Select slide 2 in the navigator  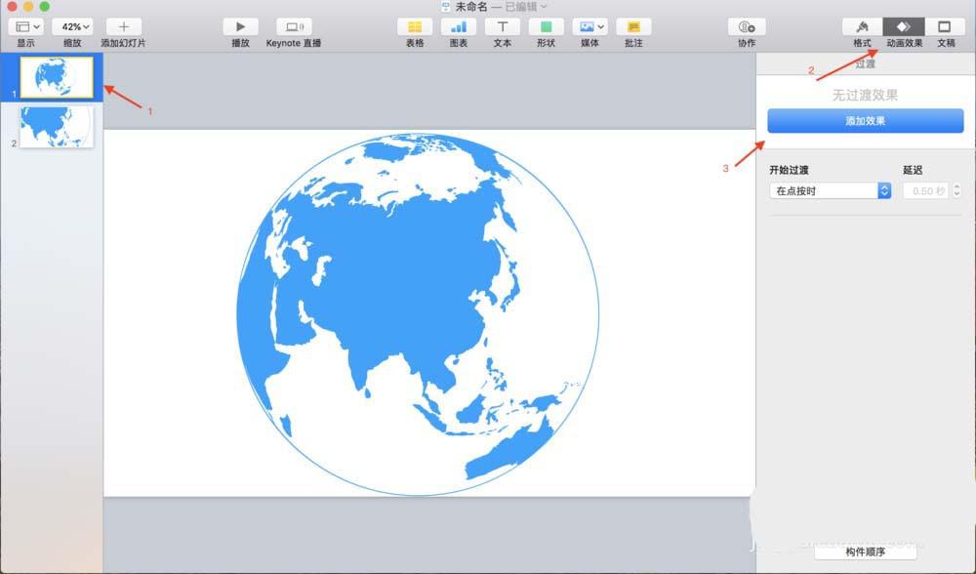click(57, 128)
